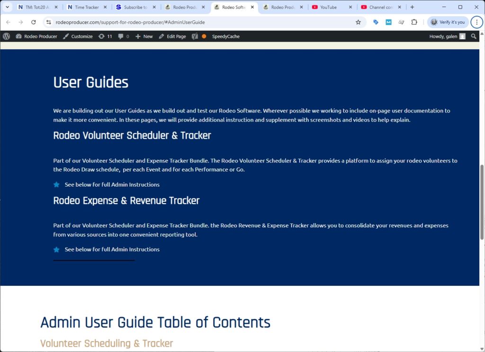Reload the current page
The image size is (485, 352).
click(33, 22)
